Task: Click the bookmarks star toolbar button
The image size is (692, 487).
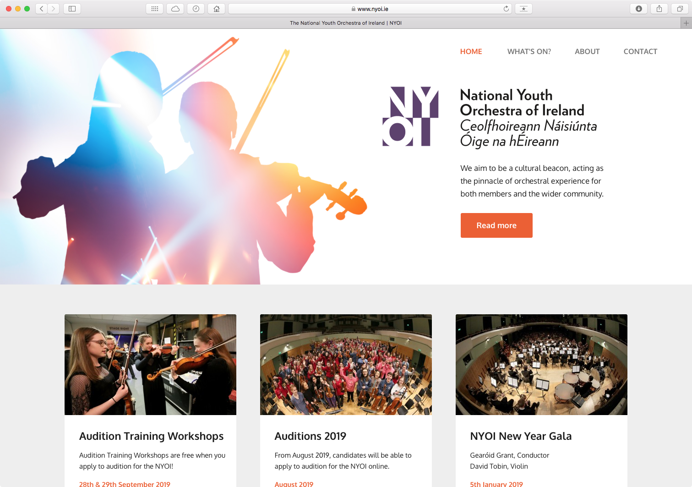Action: pyautogui.click(x=523, y=9)
